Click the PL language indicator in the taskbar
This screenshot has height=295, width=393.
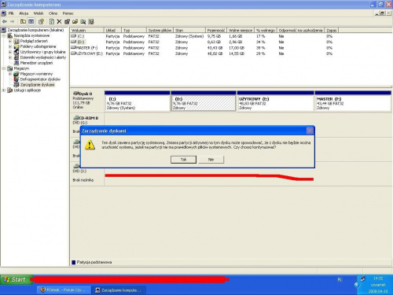[x=340, y=280]
